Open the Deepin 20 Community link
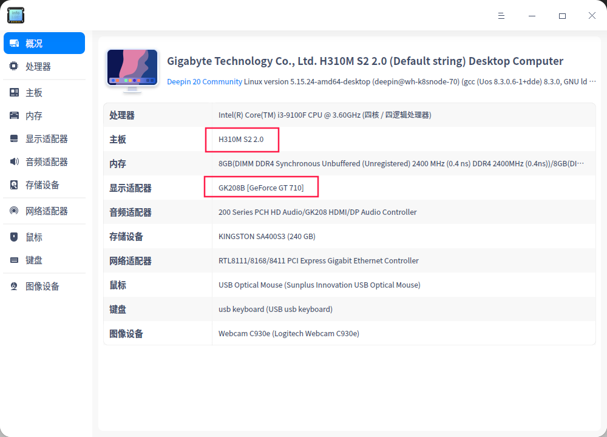The height and width of the screenshot is (437, 607). (x=205, y=82)
